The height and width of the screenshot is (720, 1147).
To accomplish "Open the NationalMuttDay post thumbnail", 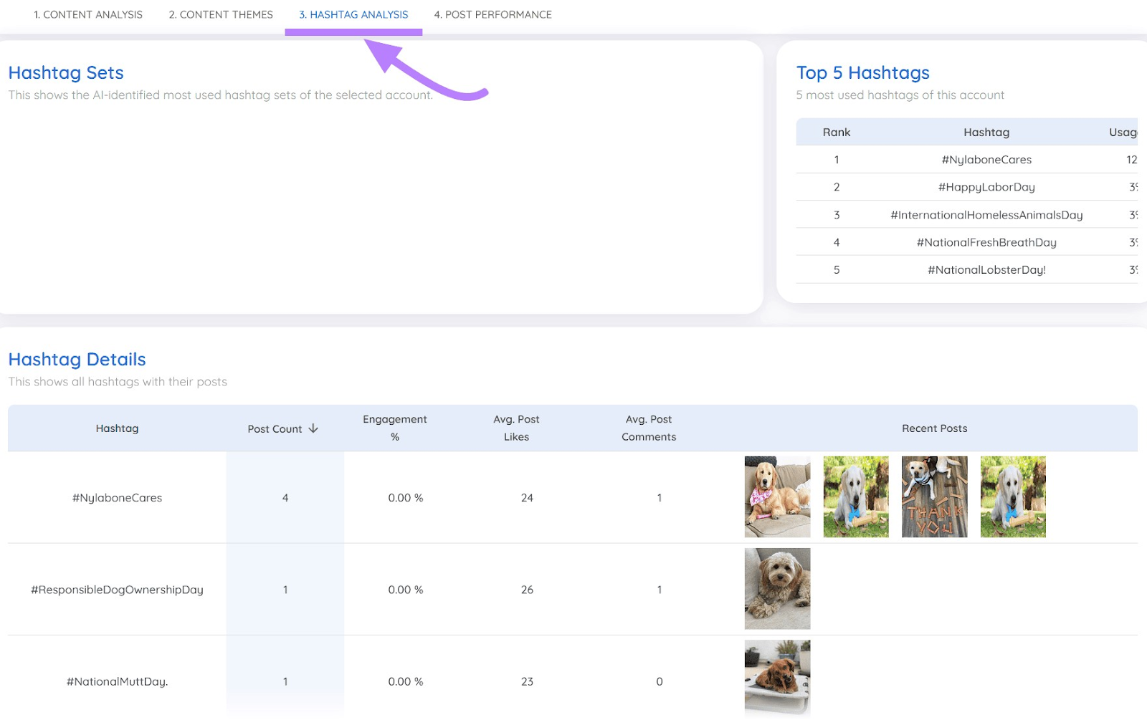I will [777, 678].
